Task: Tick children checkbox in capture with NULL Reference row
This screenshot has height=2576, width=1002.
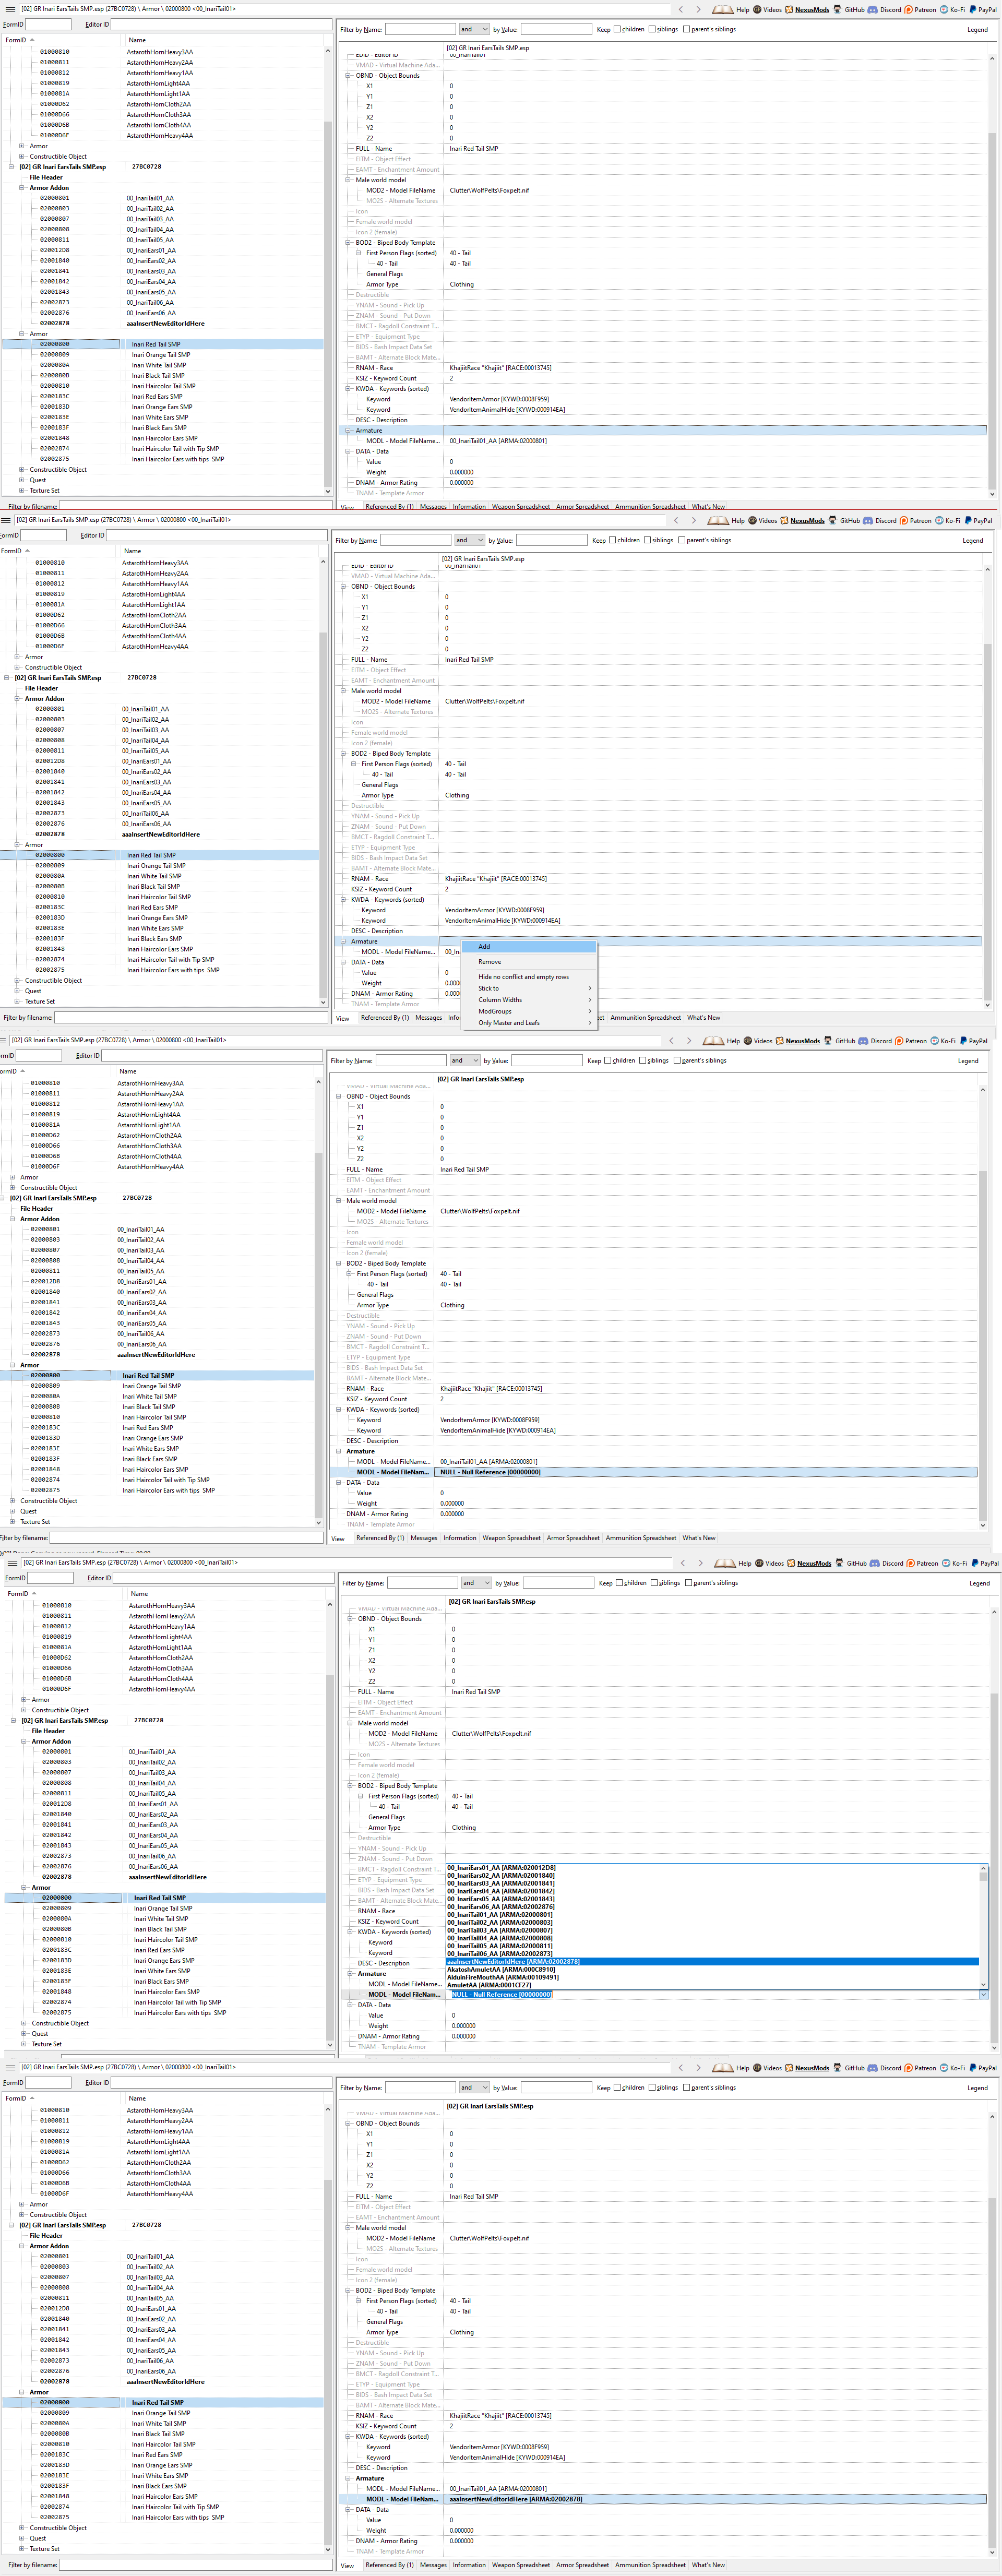Action: (x=607, y=1060)
